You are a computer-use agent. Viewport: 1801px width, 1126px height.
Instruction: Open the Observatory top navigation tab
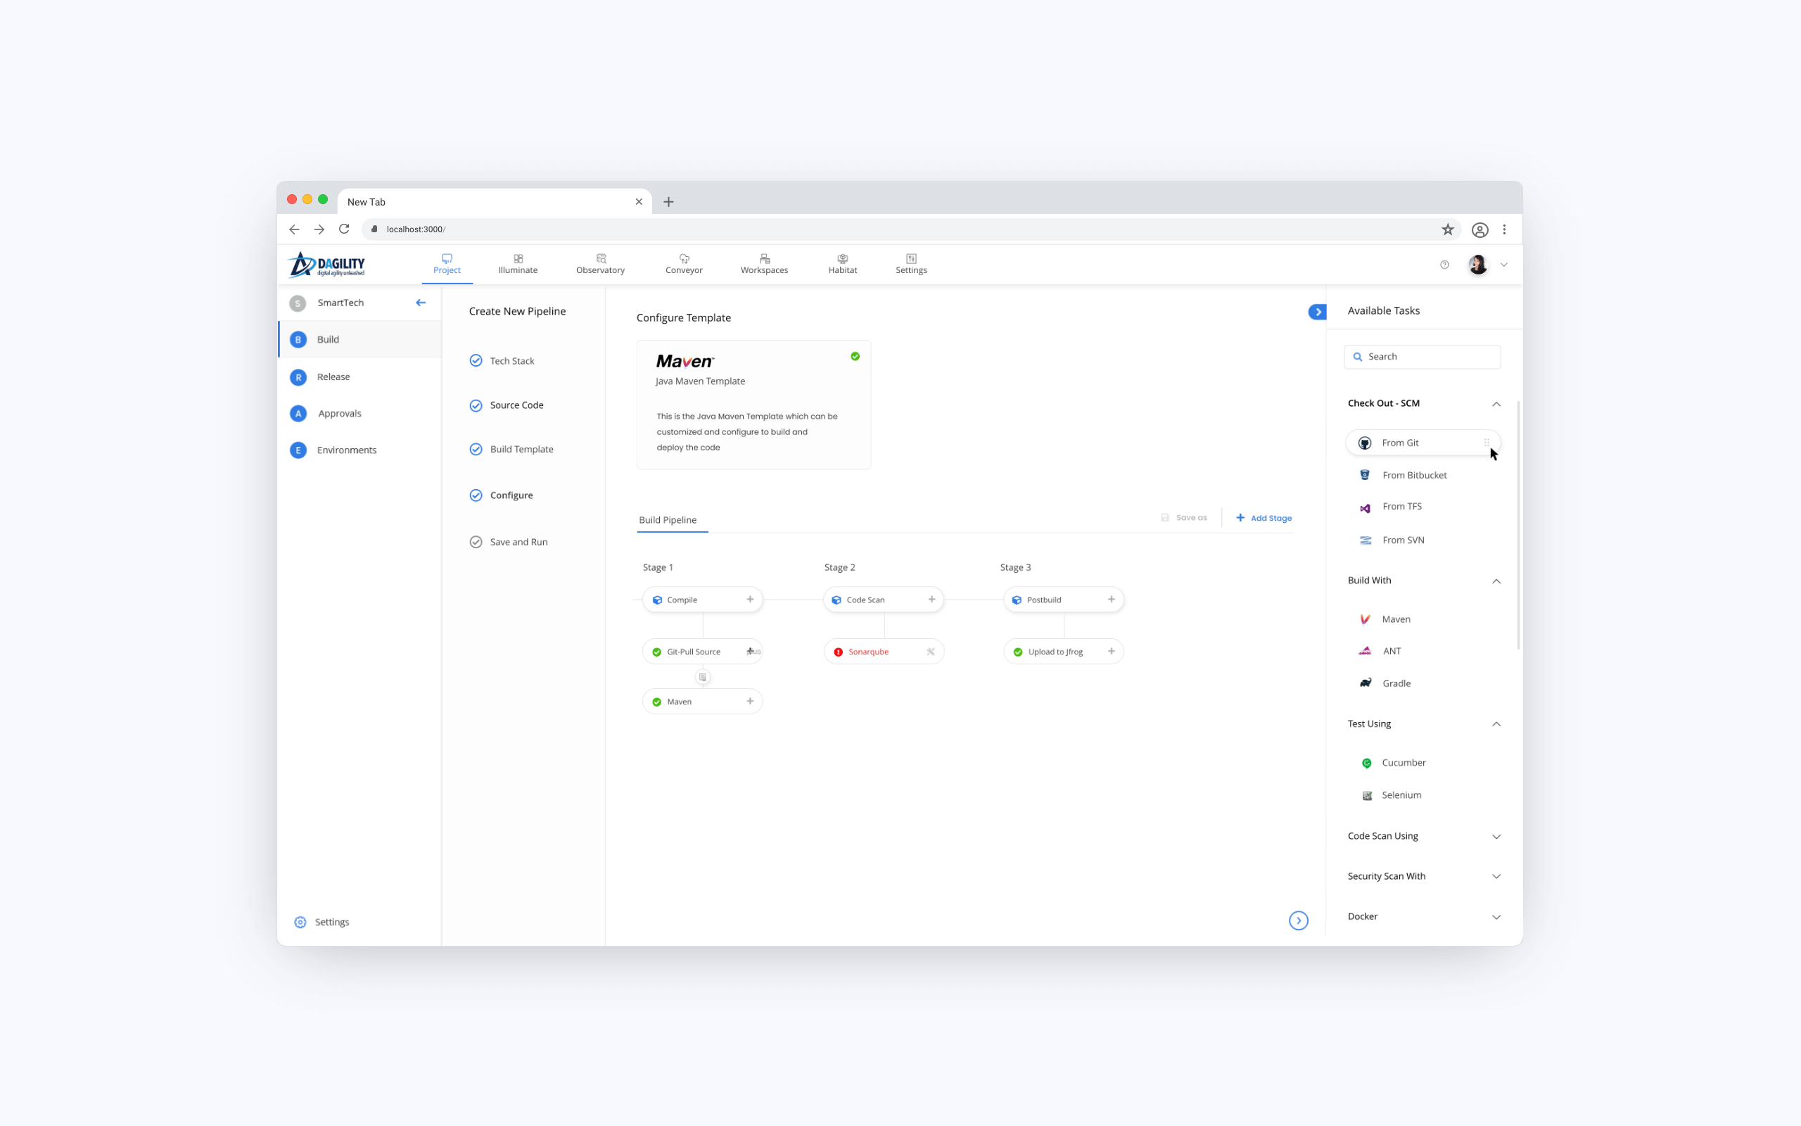click(600, 264)
